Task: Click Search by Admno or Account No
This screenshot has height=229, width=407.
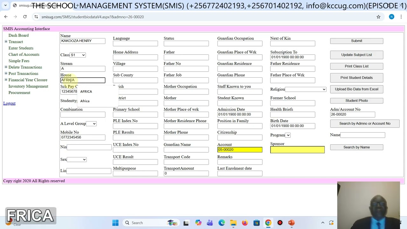Action: pyautogui.click(x=365, y=123)
